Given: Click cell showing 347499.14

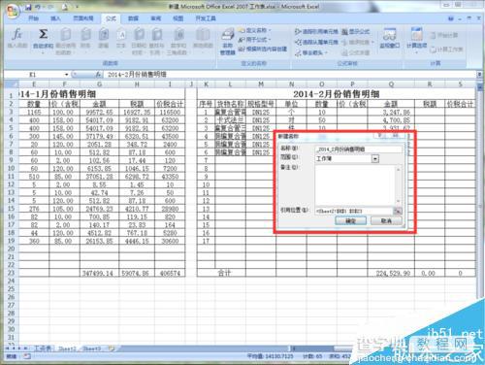Looking at the screenshot, I should [99, 273].
